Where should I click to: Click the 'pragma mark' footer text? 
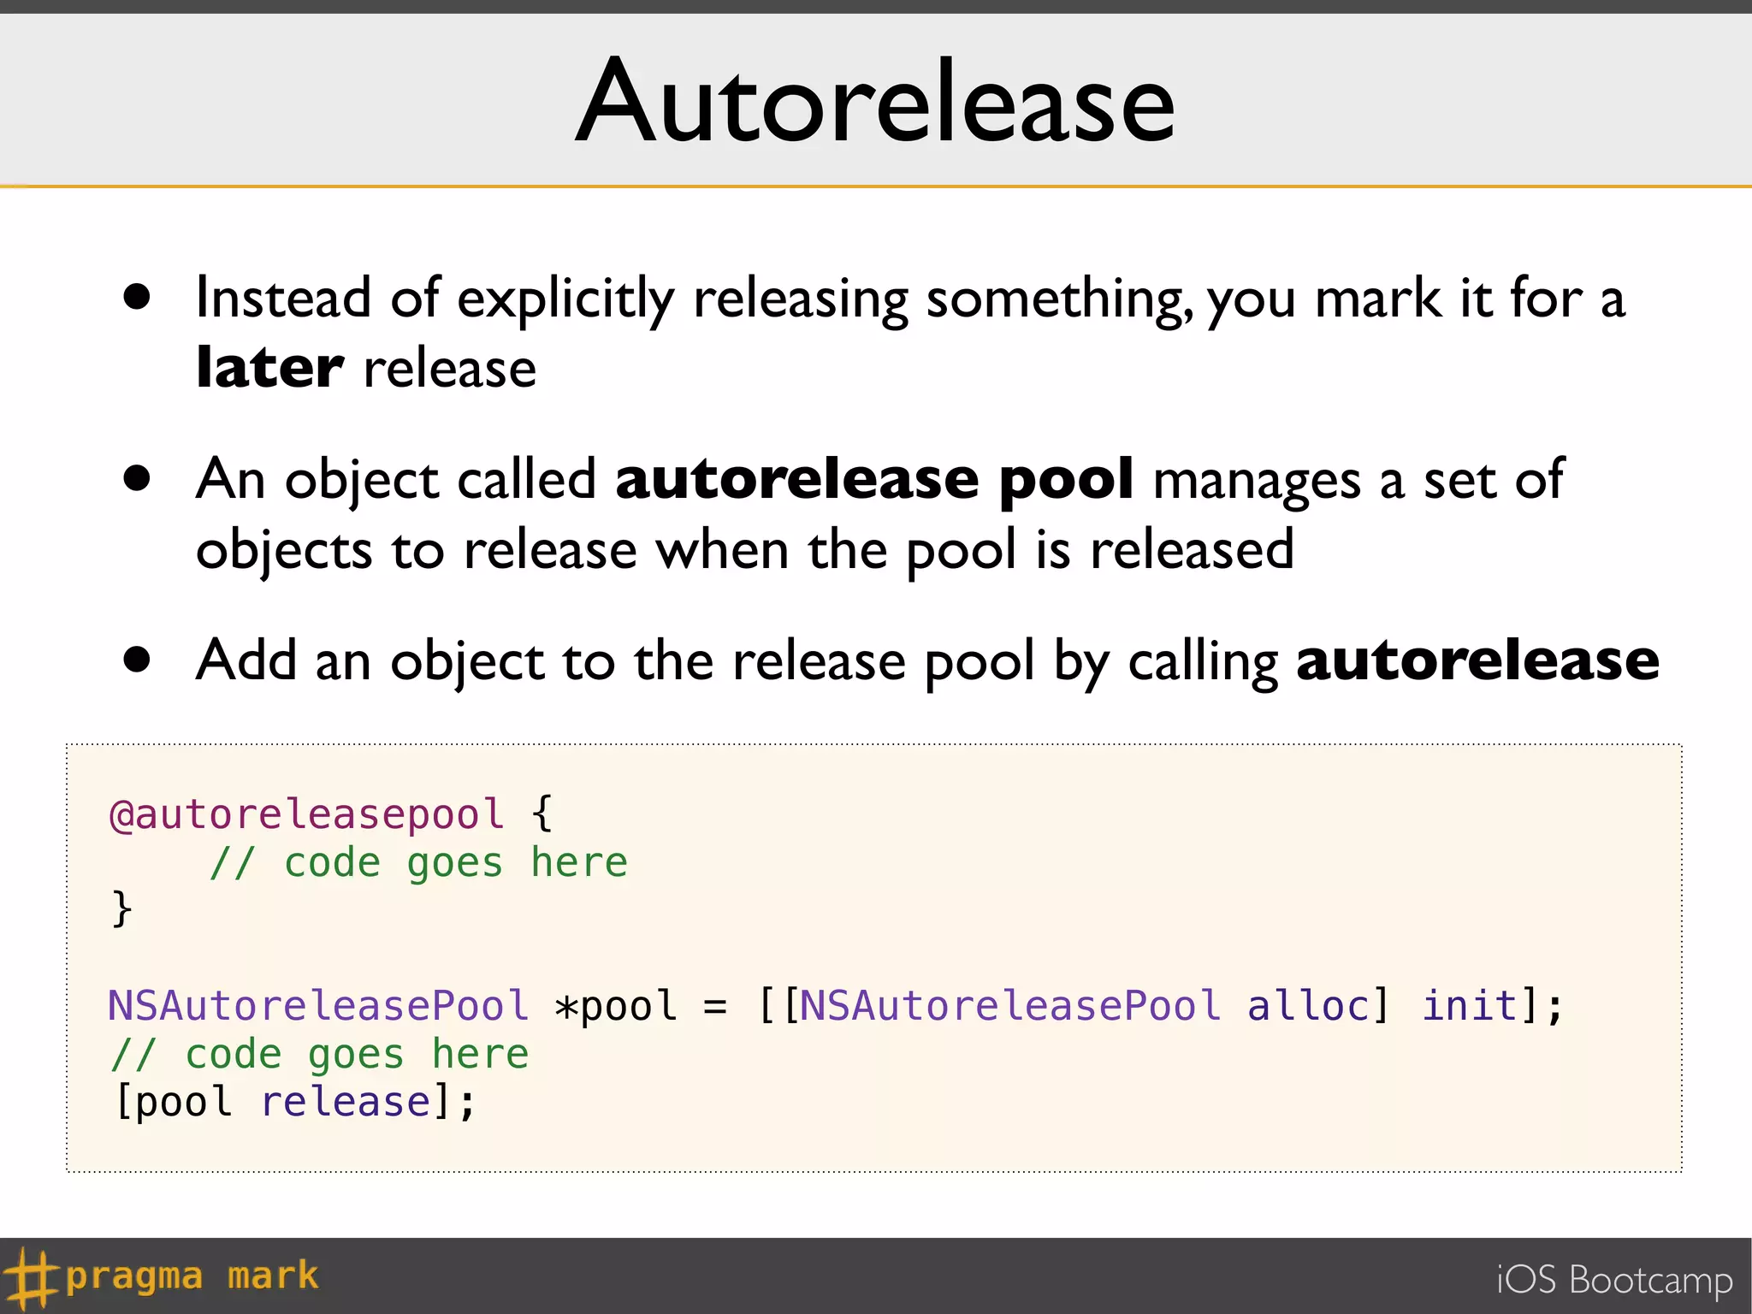(x=192, y=1277)
